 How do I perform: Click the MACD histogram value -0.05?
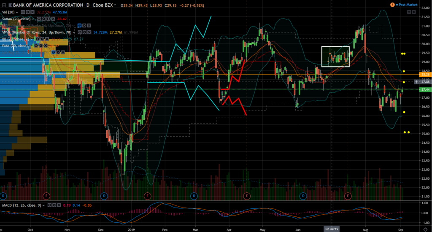(x=87, y=205)
